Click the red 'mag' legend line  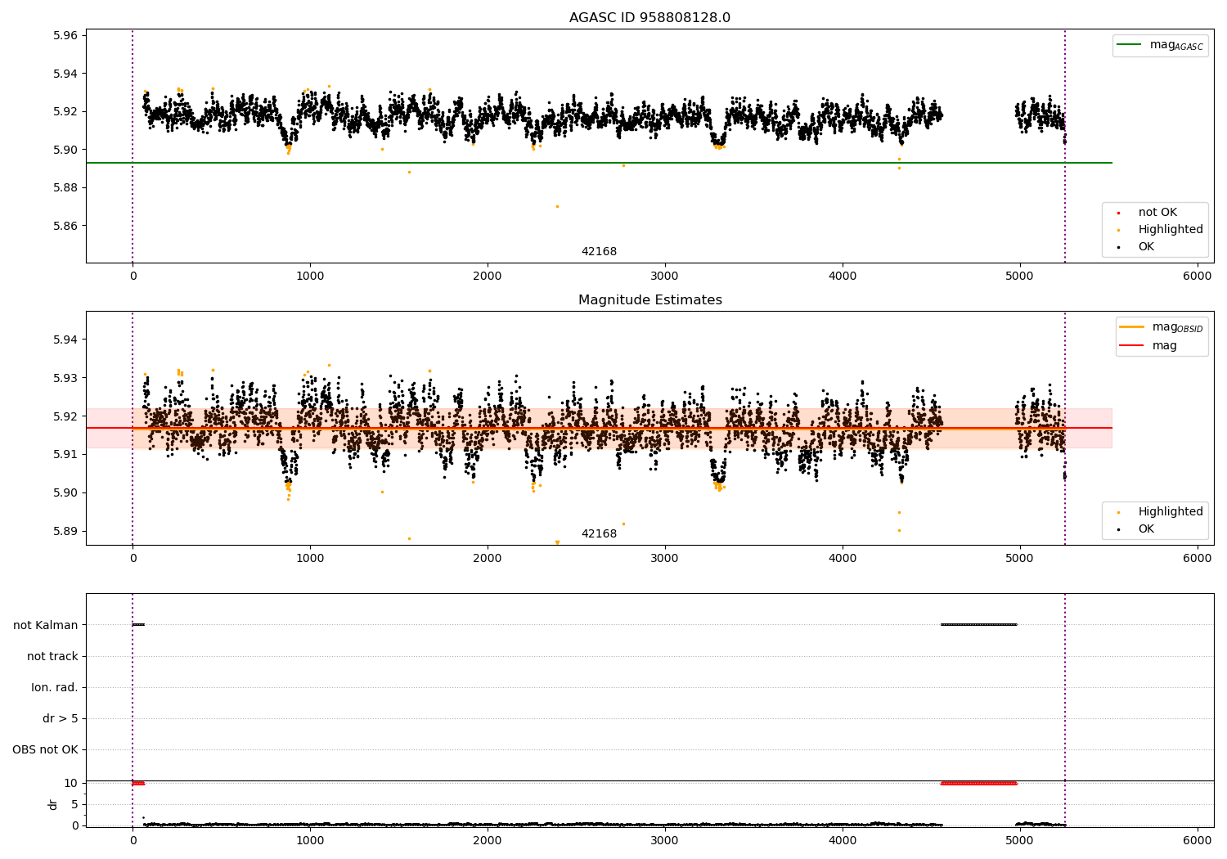[x=1132, y=346]
